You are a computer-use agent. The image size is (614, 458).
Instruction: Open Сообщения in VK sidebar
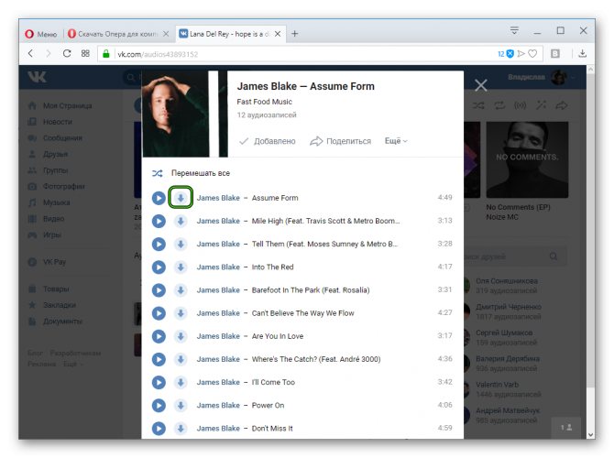pyautogui.click(x=55, y=138)
